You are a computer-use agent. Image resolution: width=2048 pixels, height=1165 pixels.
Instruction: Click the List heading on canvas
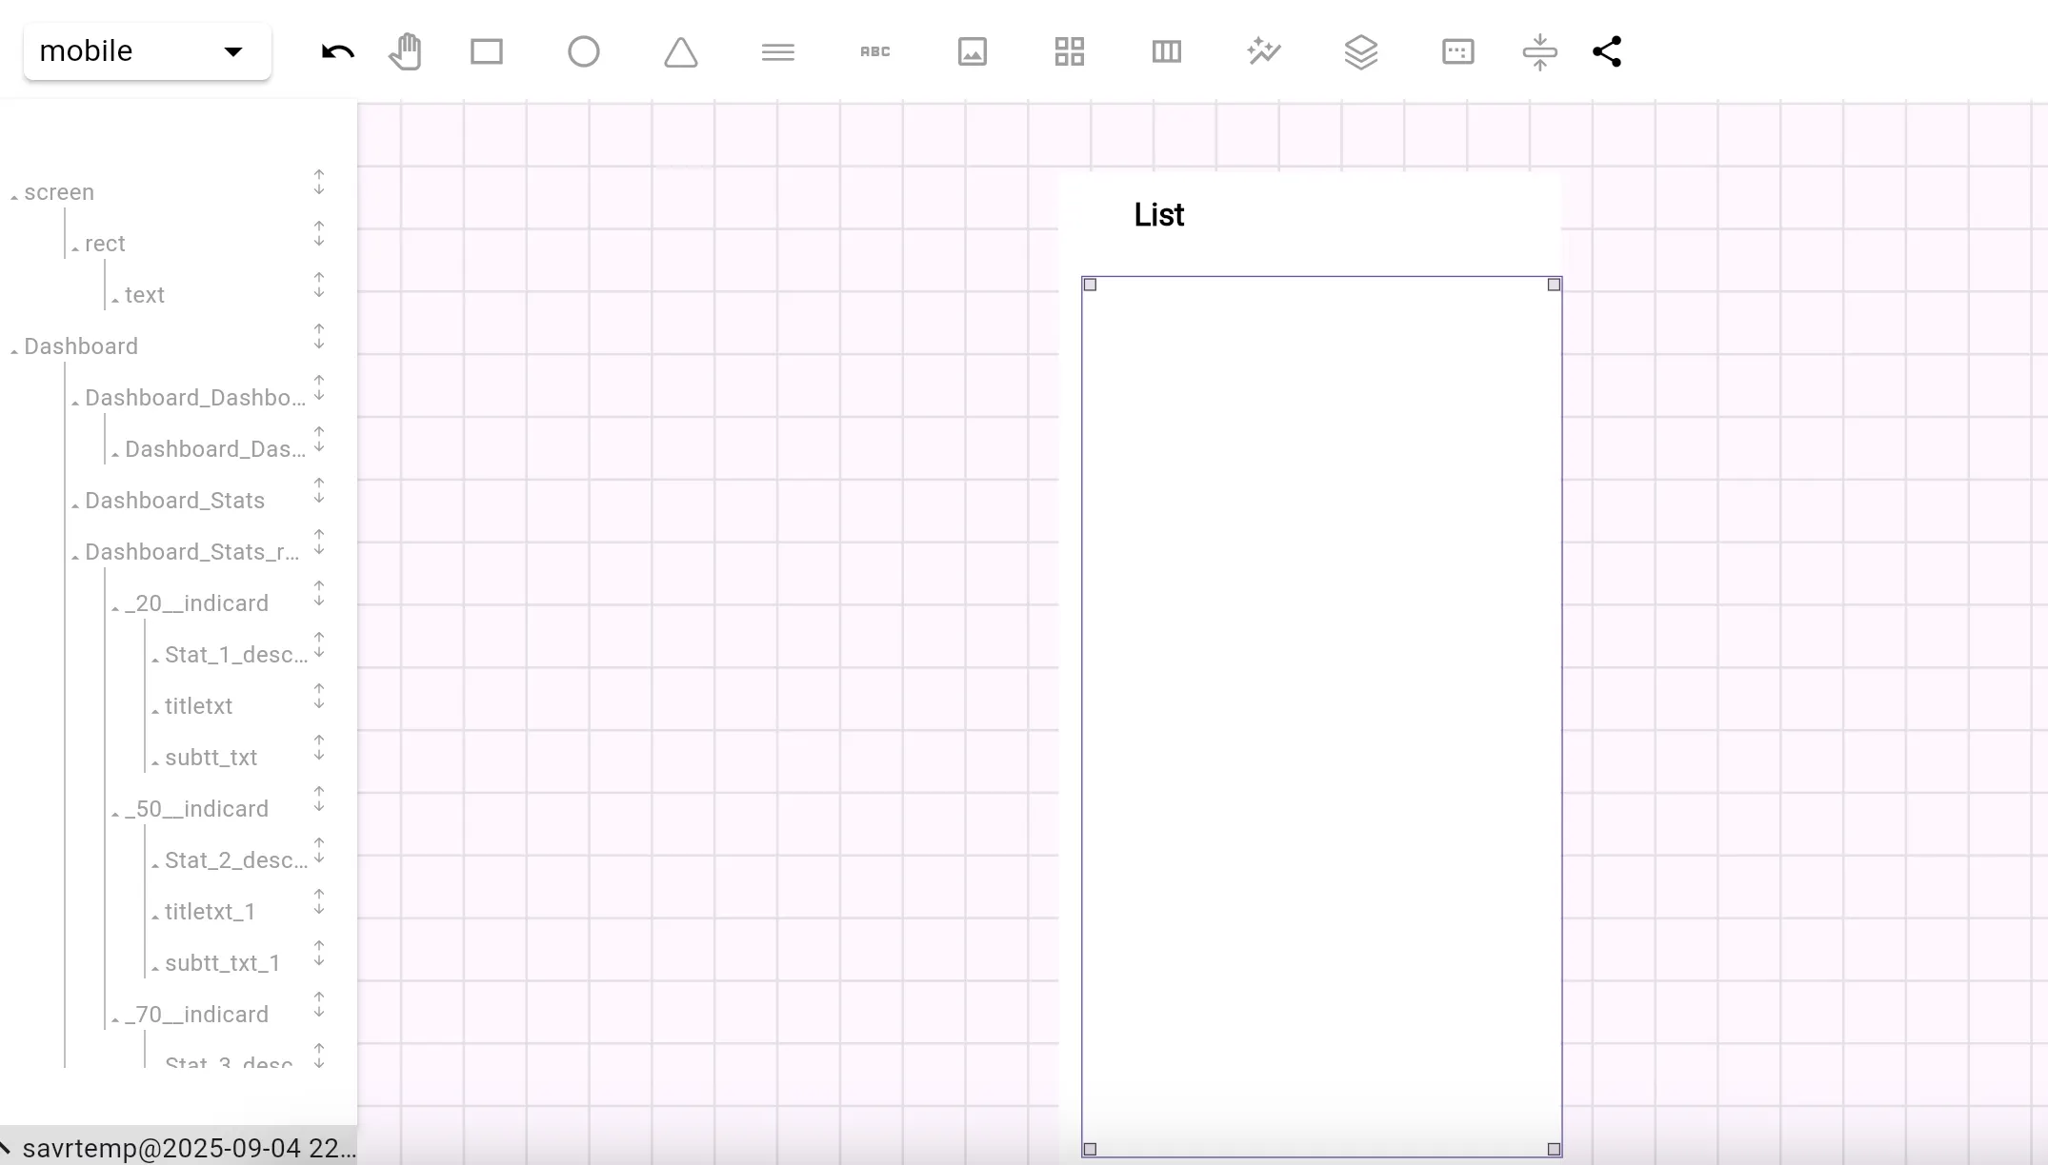tap(1158, 215)
